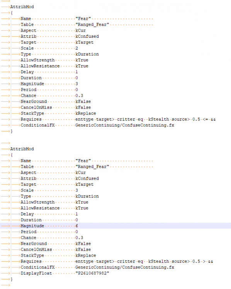Image resolution: width=231 pixels, height=289 pixels.
Task: Click the Period value 0 in the second block
Action: point(77,232)
